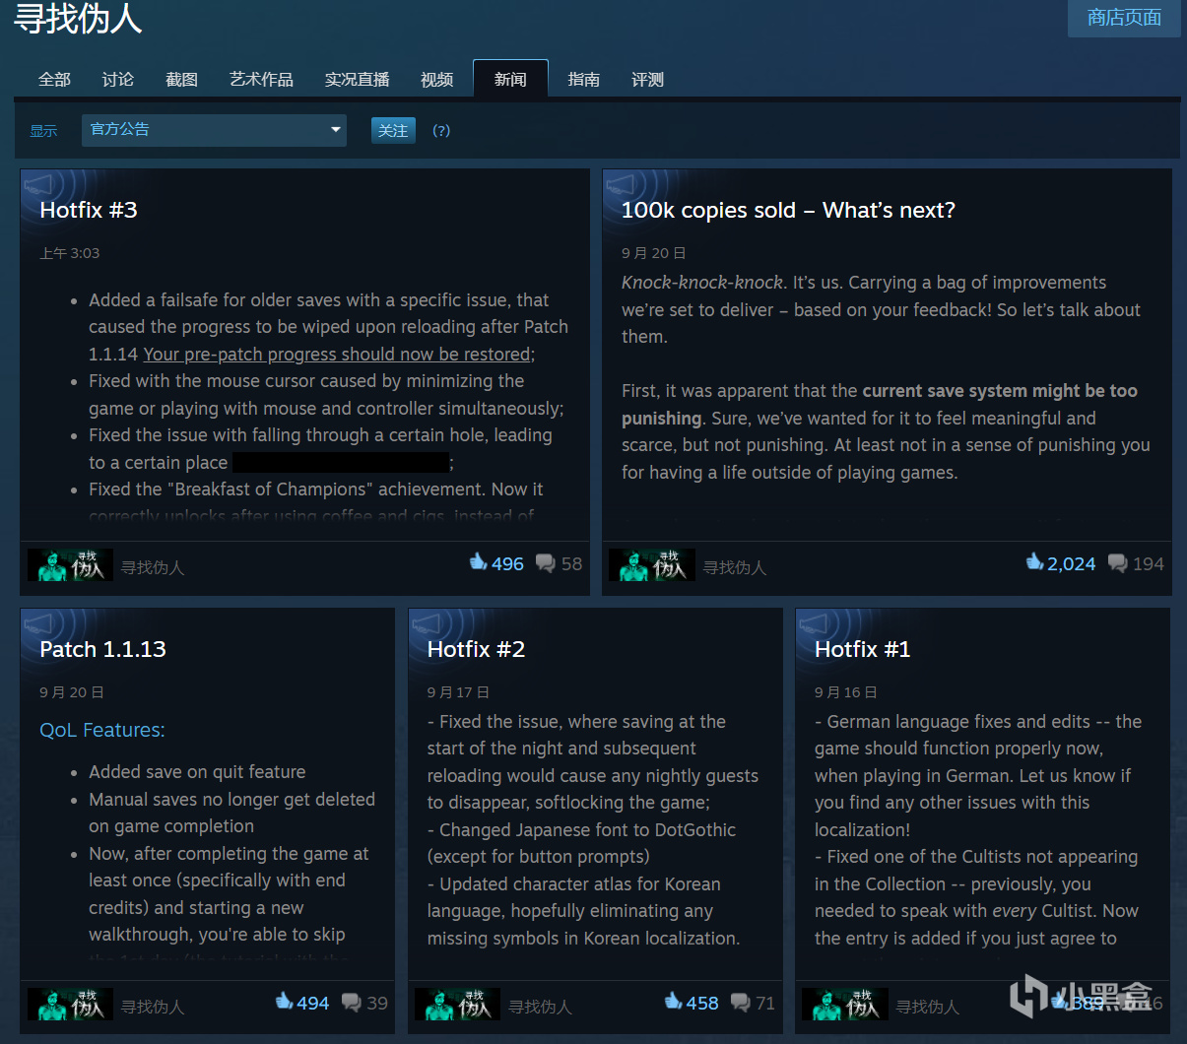This screenshot has height=1044, width=1187.
Task: Switch to the 视频 tab
Action: point(436,80)
